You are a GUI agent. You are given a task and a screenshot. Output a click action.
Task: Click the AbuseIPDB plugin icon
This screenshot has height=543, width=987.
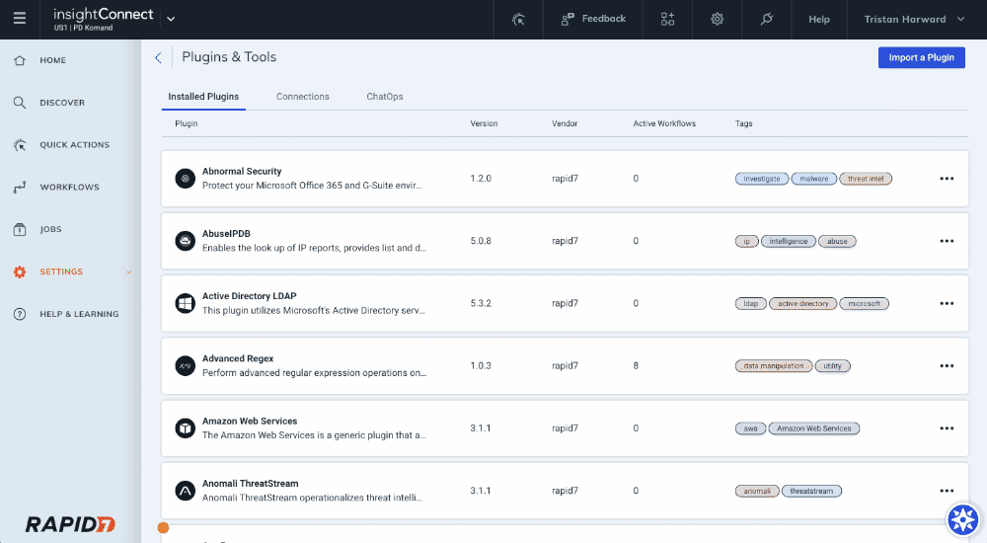point(186,241)
